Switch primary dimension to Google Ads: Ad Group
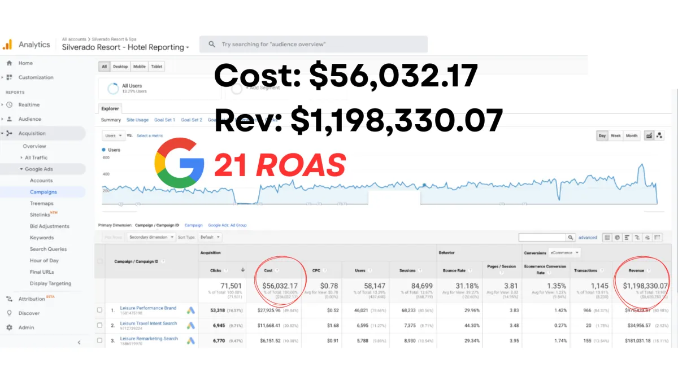This screenshot has width=678, height=381. 227,225
